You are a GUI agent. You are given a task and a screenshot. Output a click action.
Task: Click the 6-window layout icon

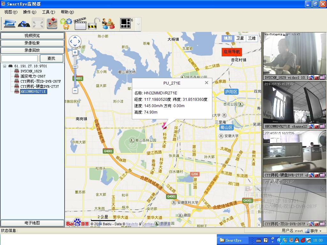pos(125,23)
